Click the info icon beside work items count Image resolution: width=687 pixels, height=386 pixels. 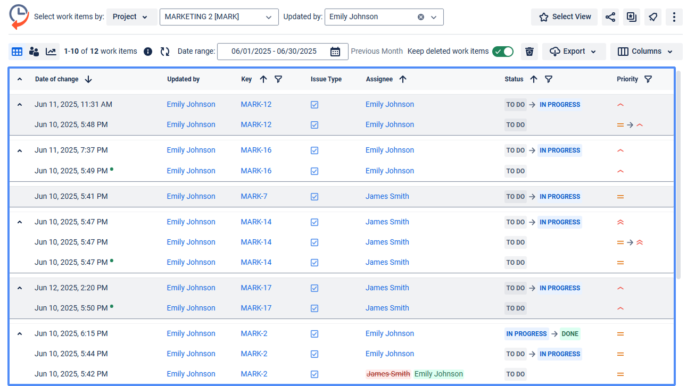point(148,52)
